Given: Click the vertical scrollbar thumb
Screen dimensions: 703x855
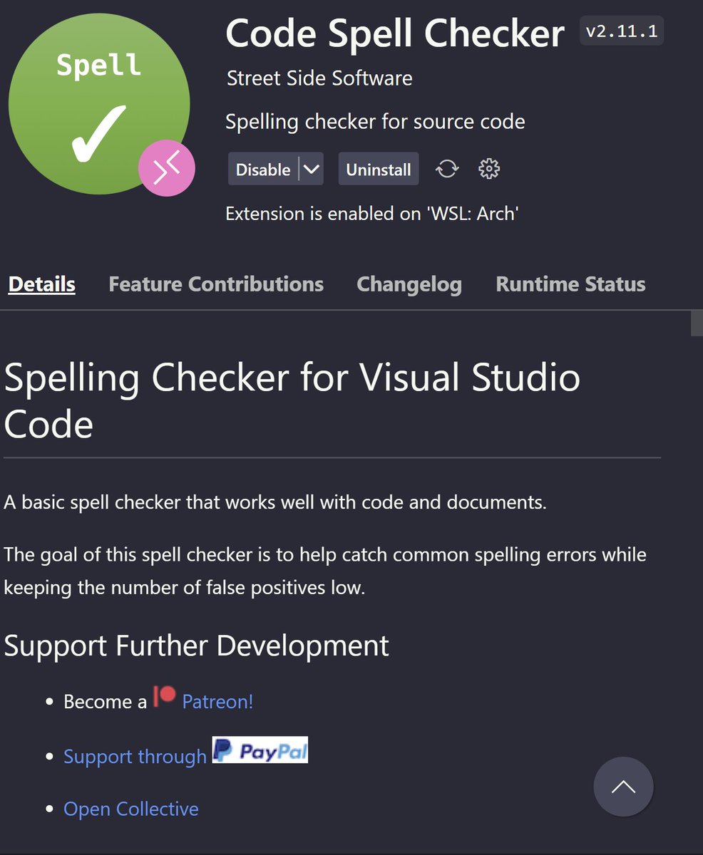Looking at the screenshot, I should pos(697,323).
